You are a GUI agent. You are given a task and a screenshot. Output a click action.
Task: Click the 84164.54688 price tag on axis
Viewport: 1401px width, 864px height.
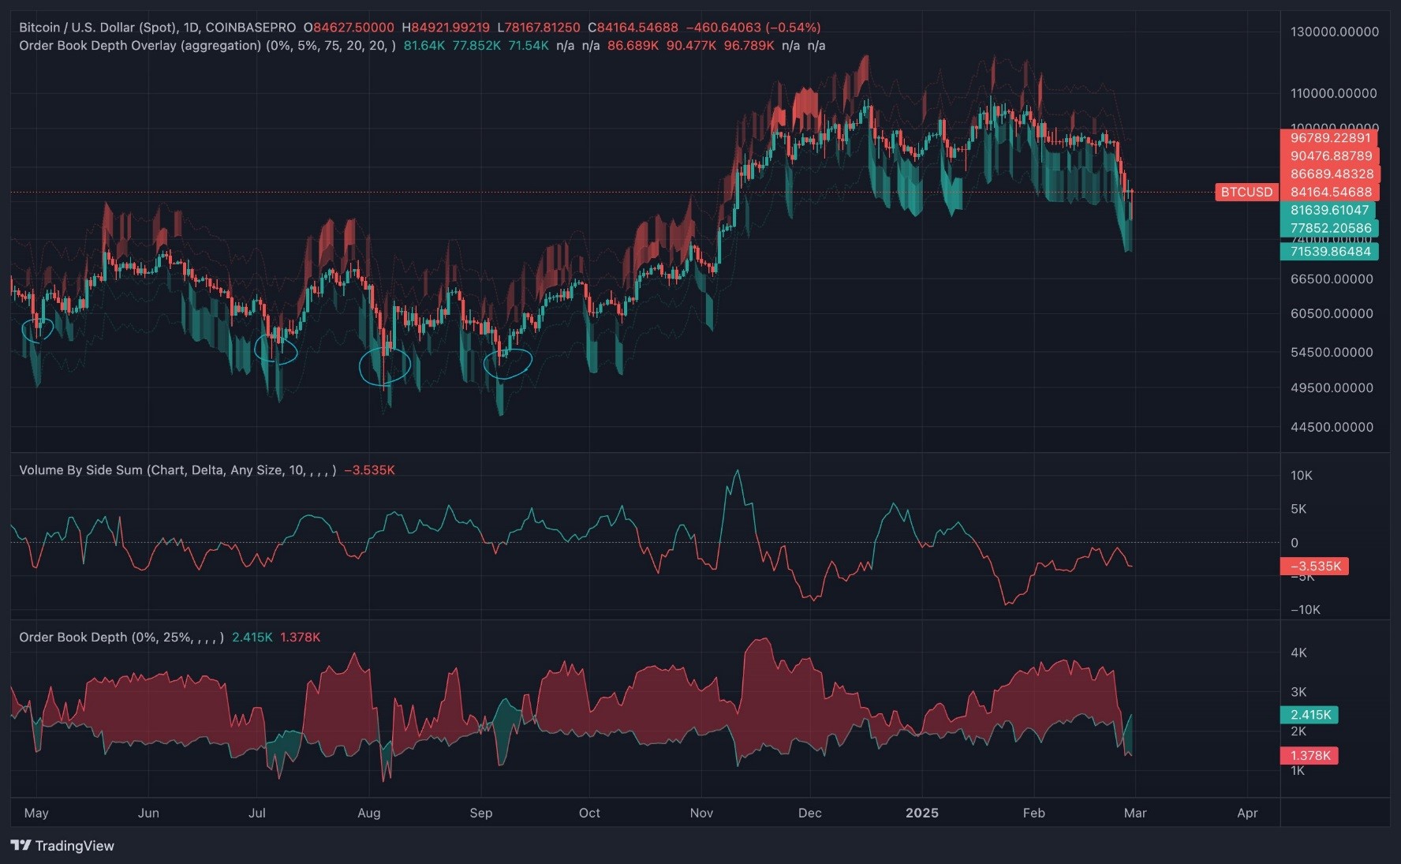(1330, 192)
